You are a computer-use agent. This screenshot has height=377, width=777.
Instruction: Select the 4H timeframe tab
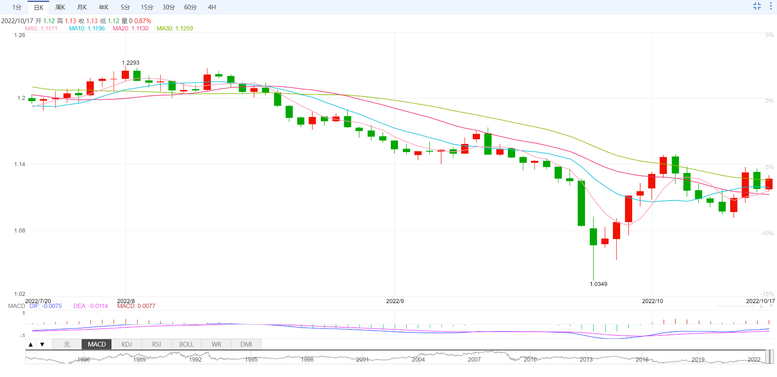click(212, 7)
